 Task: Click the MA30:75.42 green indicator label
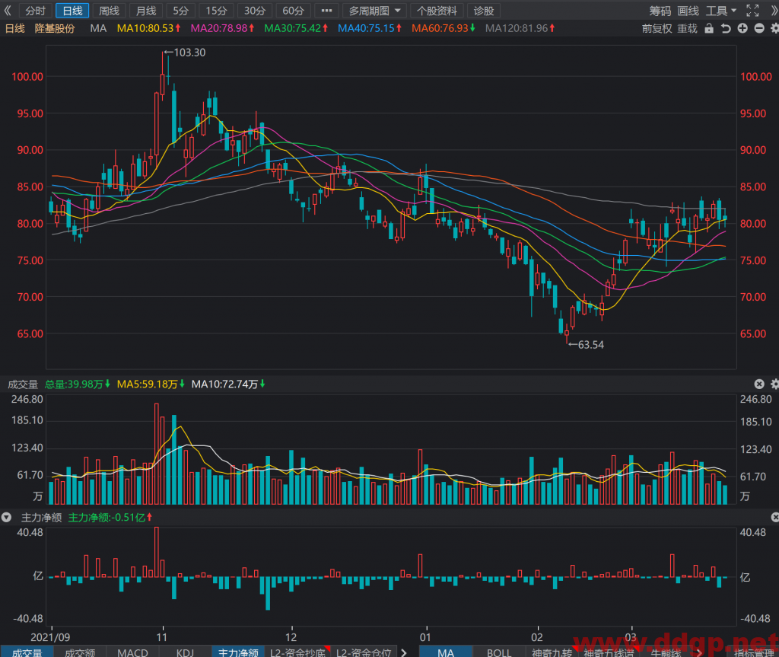(x=296, y=28)
